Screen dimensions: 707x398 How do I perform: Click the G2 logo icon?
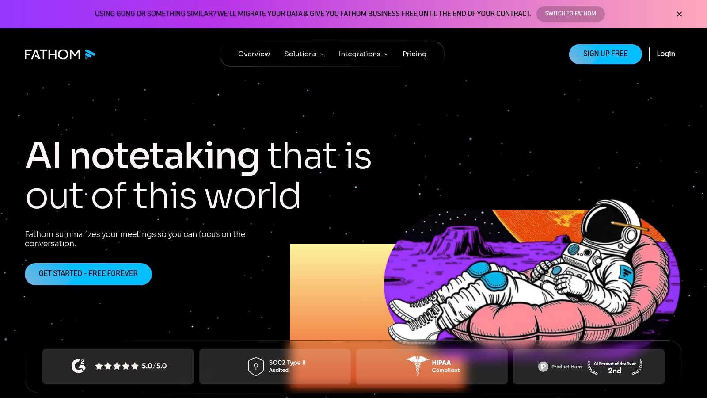coord(78,366)
